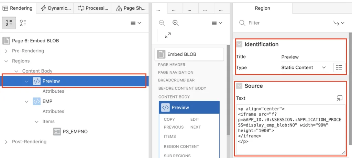
Task: Click the BREADCRUMB BAR position label
Action: [176, 80]
